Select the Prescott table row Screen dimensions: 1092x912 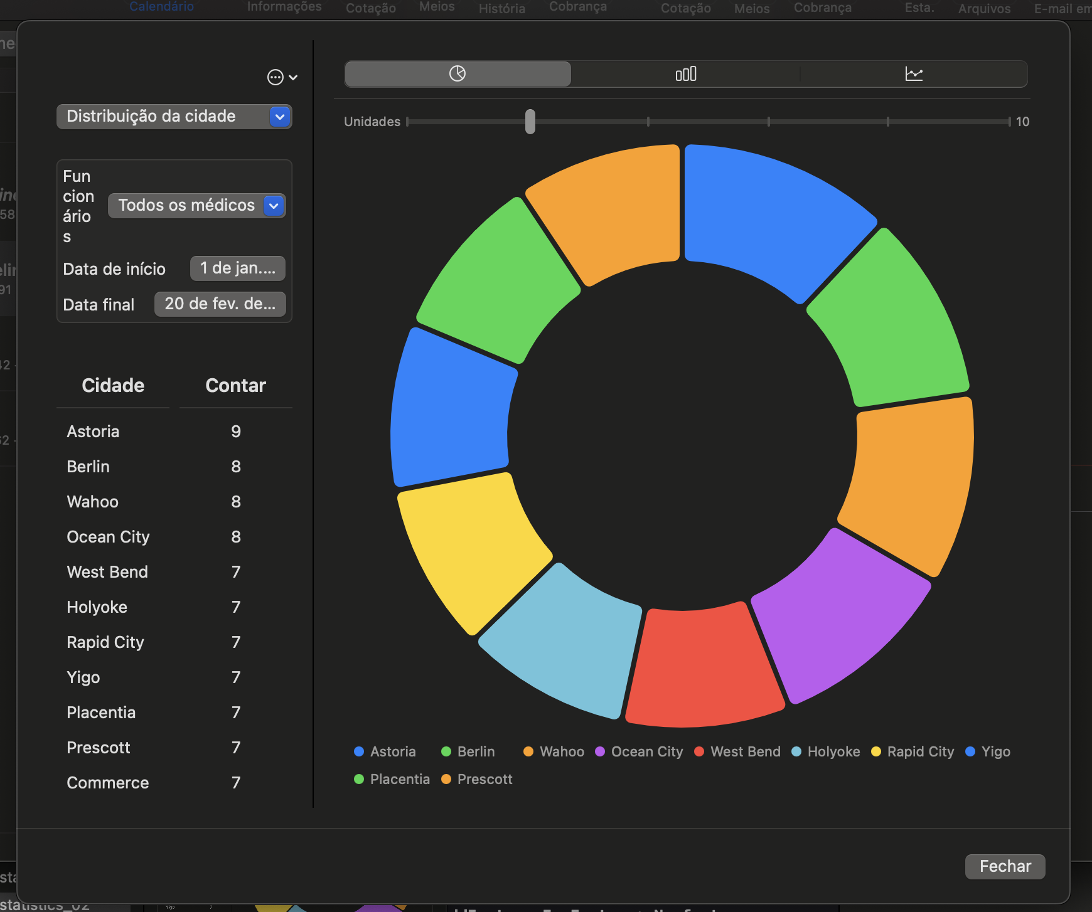tap(174, 748)
